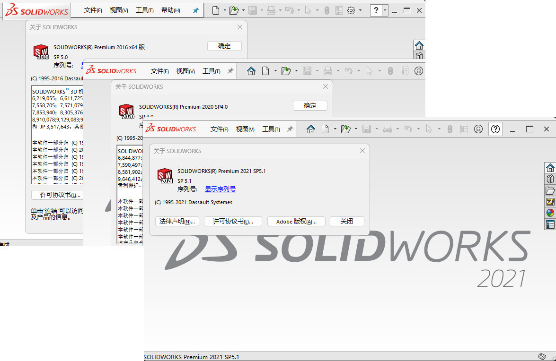The height and width of the screenshot is (361, 556).
Task: Expand the Open dropdown arrow in the 2020 toolbar
Action: [296, 71]
